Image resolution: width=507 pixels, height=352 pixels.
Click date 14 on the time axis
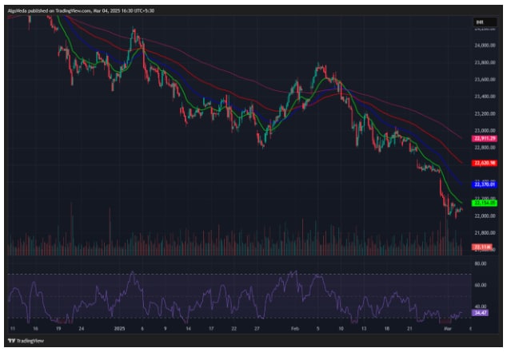point(188,329)
